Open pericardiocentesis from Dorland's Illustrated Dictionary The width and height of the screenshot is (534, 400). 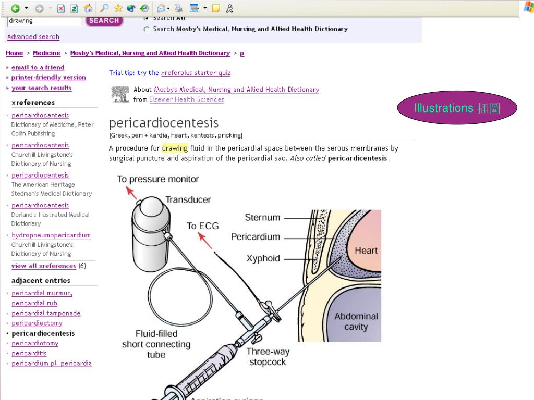pos(40,205)
